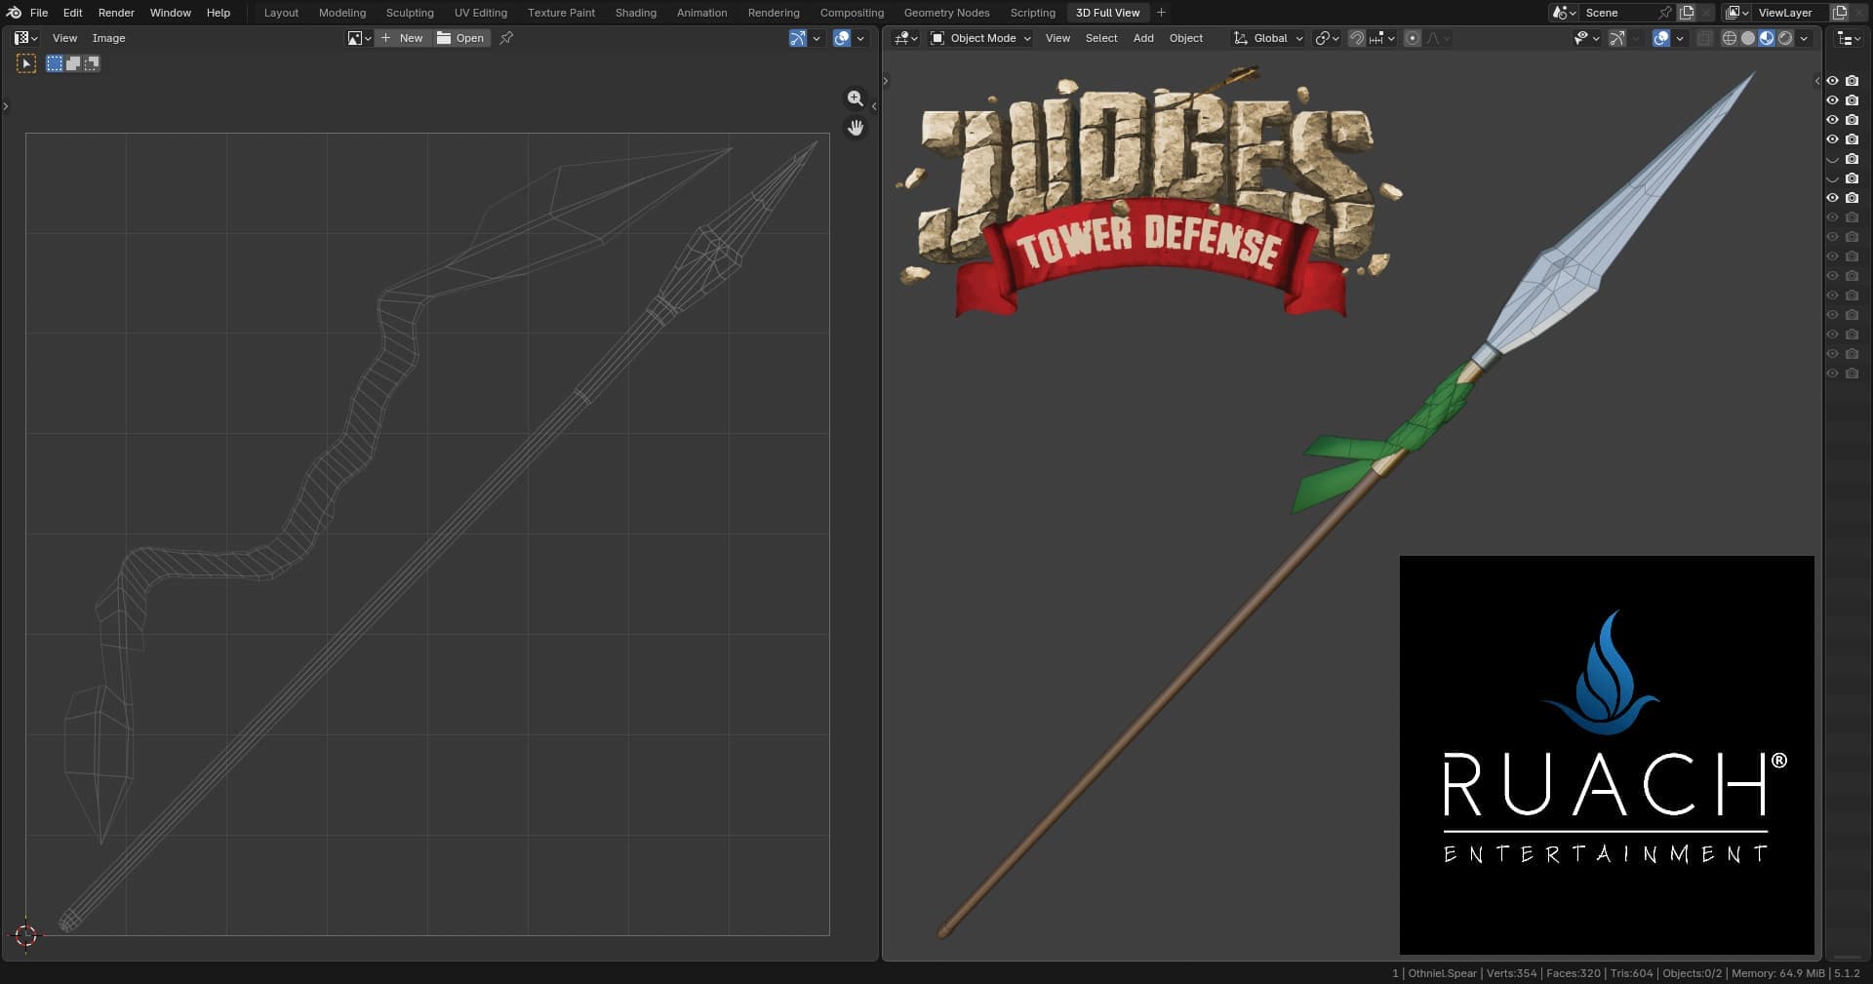Open the Object Mode dropdown
The height and width of the screenshot is (984, 1873).
pyautogui.click(x=980, y=38)
